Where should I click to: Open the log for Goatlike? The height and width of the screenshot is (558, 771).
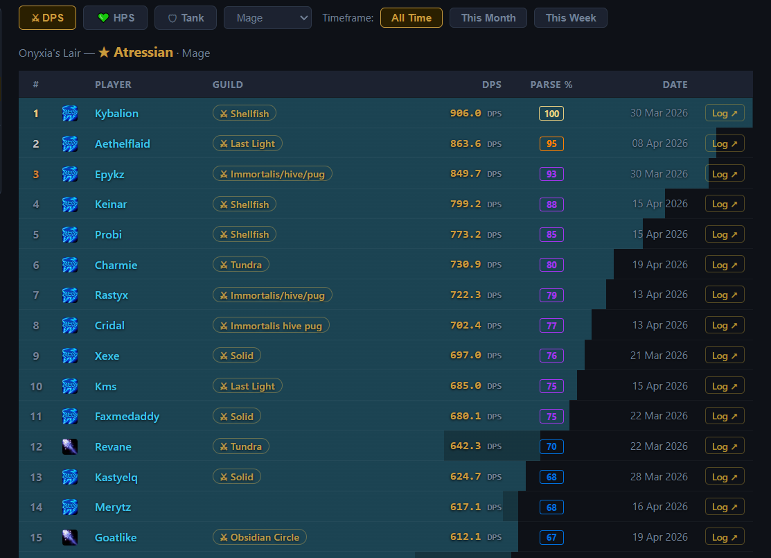tap(725, 537)
